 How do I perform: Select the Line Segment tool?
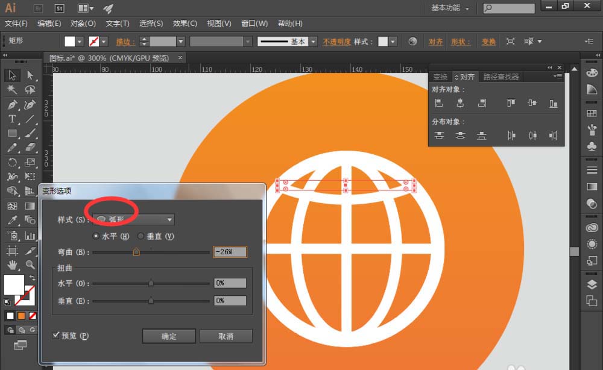click(30, 119)
